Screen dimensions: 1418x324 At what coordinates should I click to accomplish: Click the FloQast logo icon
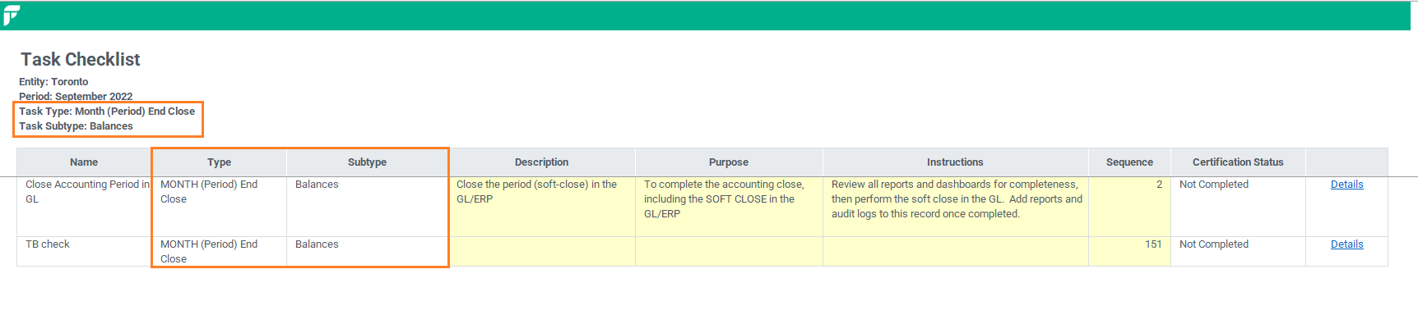pyautogui.click(x=11, y=16)
